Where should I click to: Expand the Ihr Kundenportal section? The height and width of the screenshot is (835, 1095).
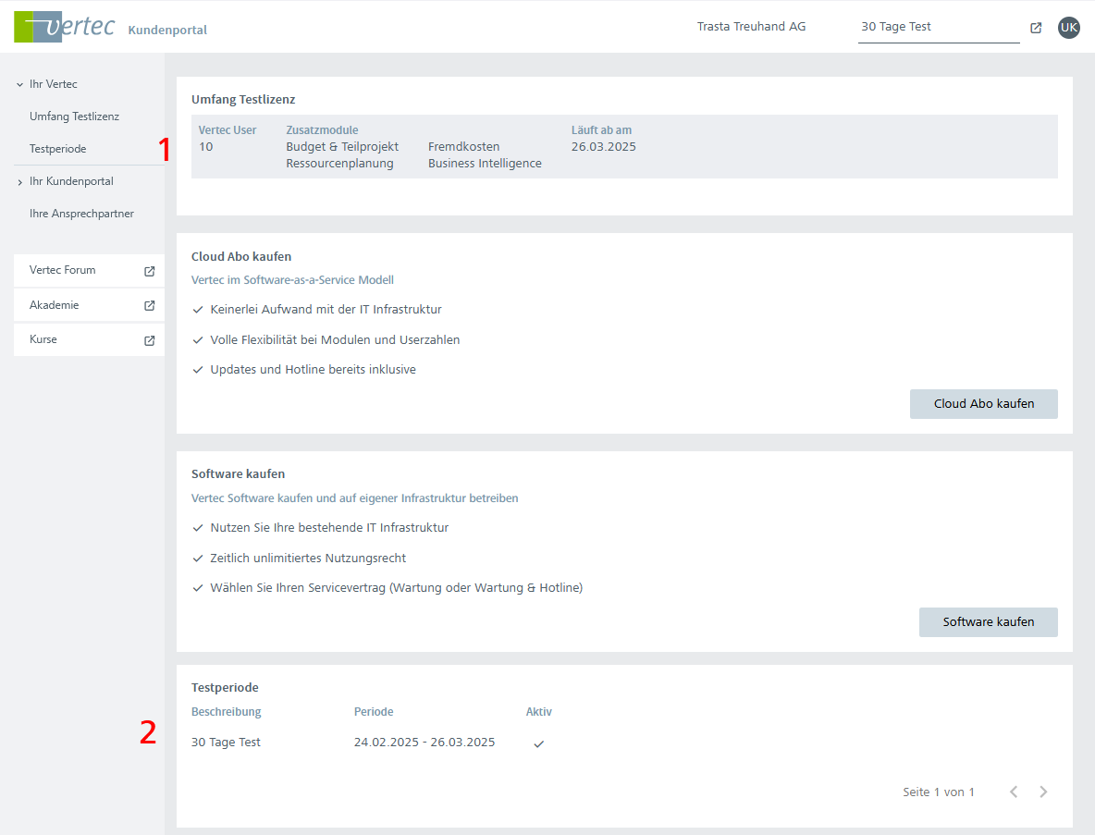pyautogui.click(x=20, y=182)
